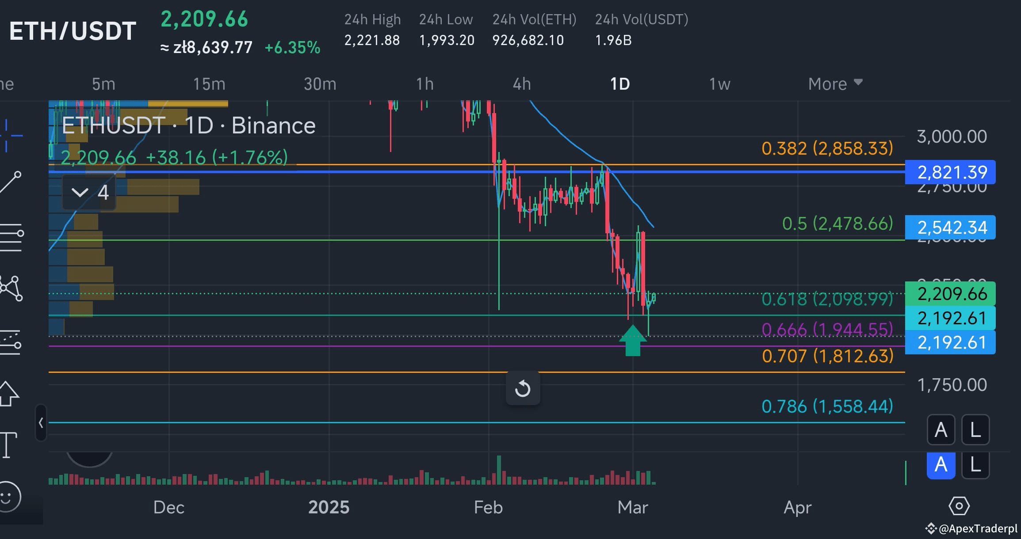Click the 2025 label on the time axis

[x=329, y=507]
